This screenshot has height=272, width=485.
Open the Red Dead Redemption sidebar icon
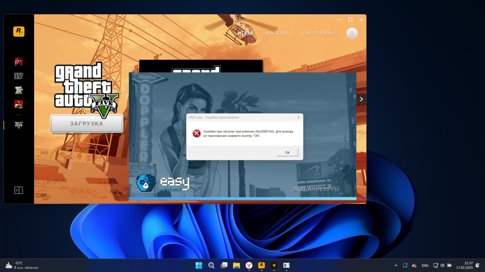coord(19,104)
